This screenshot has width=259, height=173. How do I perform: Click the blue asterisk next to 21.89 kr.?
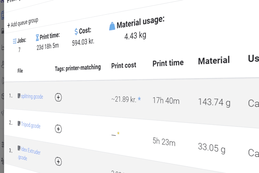(139, 99)
